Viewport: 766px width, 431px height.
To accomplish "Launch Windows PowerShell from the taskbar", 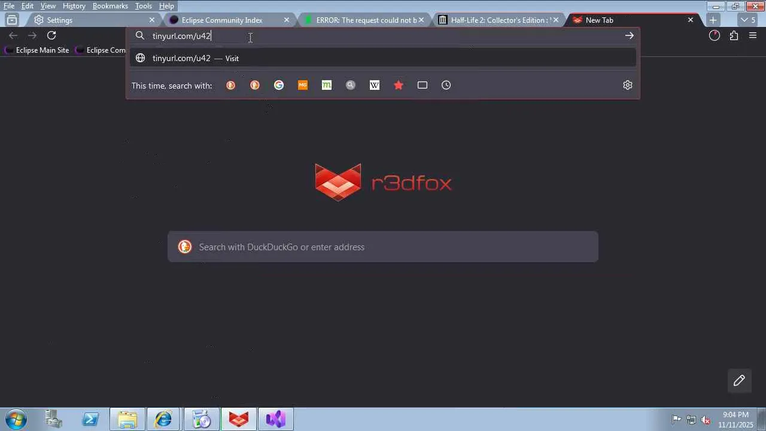I will (x=90, y=419).
